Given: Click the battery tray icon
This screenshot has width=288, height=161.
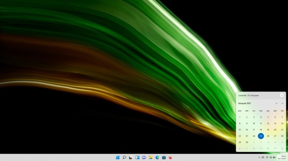Looking at the screenshot, I should pyautogui.click(x=274, y=158).
